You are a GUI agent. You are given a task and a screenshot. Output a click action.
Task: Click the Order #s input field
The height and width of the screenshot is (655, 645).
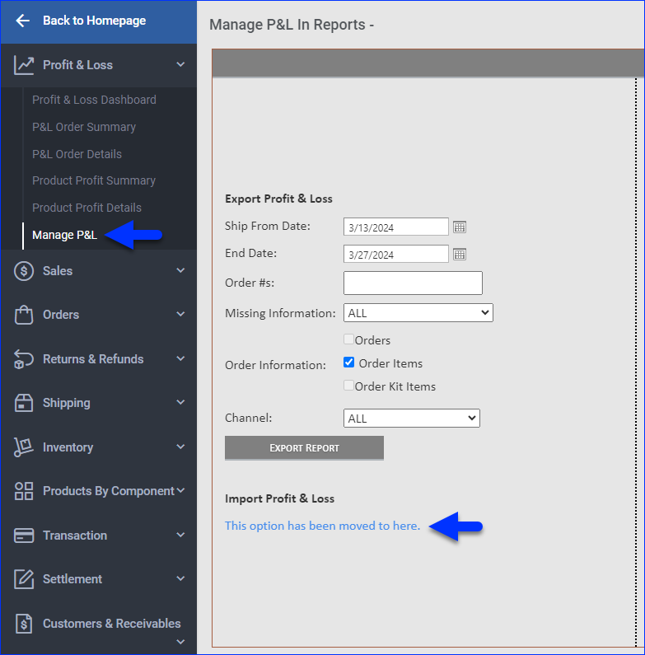pos(412,283)
